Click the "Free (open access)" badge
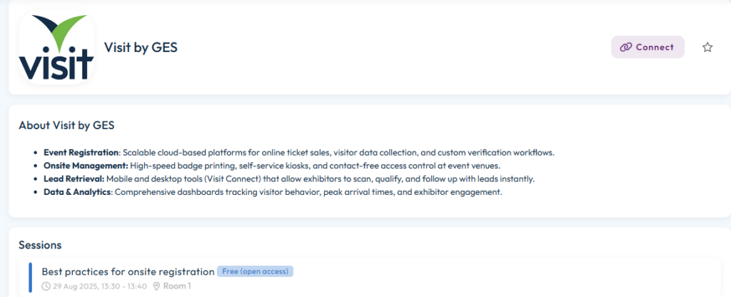Screen dimensions: 731x297 point(255,271)
